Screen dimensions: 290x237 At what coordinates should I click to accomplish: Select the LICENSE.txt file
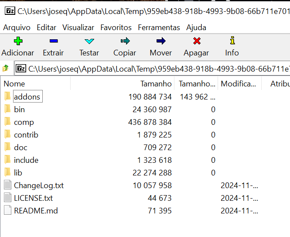tap(33, 198)
